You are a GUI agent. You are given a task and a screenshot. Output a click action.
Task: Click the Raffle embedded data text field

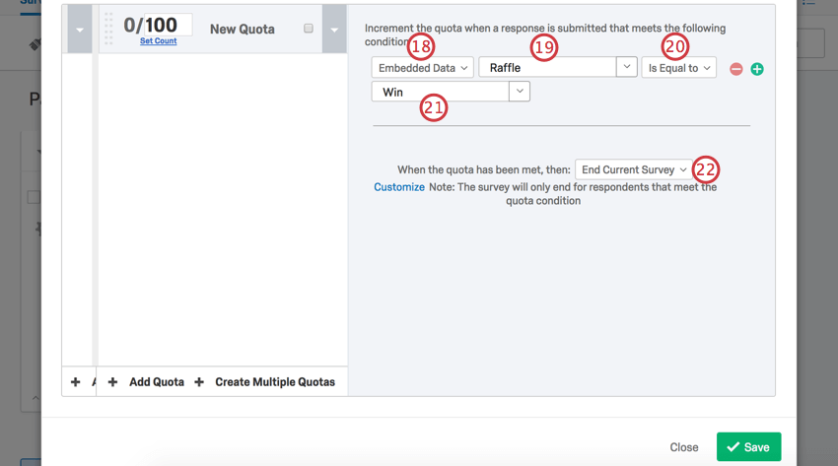pyautogui.click(x=547, y=68)
